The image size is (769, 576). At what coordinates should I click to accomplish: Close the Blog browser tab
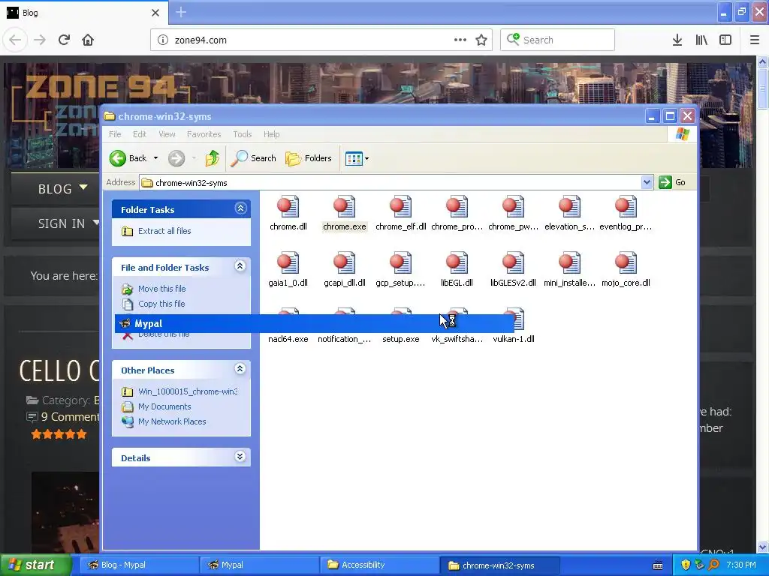pyautogui.click(x=155, y=13)
